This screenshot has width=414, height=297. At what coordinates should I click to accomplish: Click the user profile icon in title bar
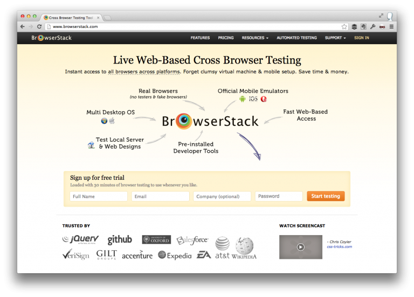coord(390,16)
